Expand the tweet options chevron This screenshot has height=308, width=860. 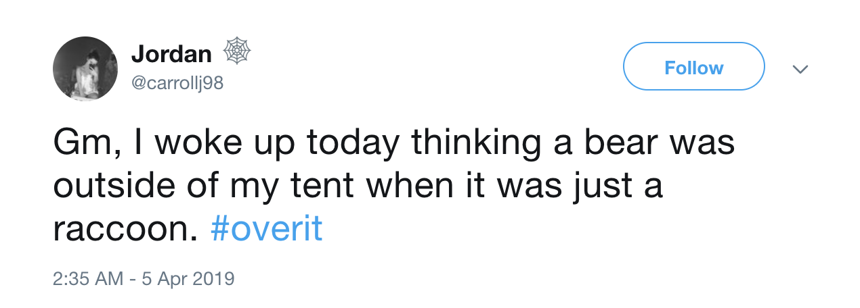coord(800,69)
